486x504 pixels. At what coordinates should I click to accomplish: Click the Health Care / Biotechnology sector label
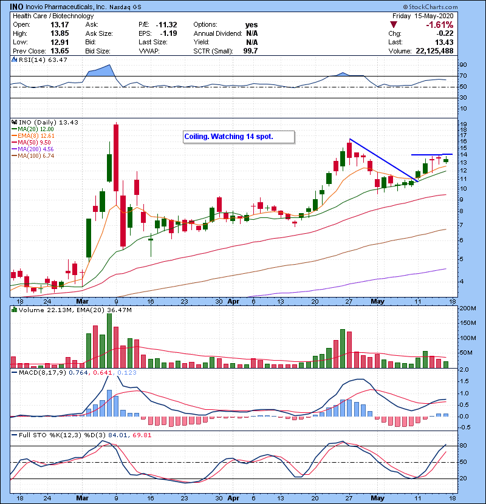[x=53, y=16]
